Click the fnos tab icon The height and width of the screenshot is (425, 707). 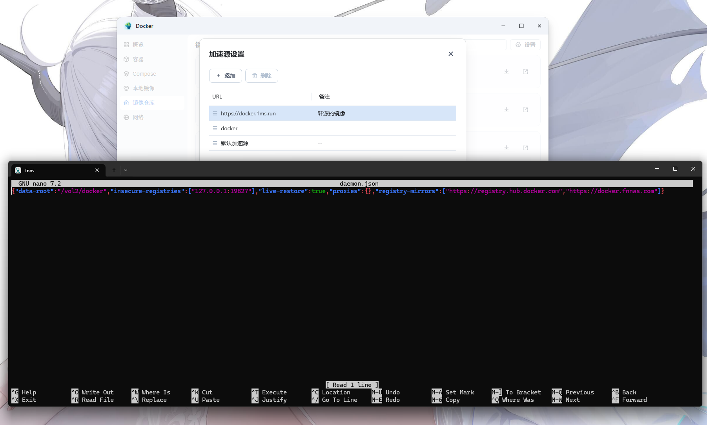[x=18, y=170]
